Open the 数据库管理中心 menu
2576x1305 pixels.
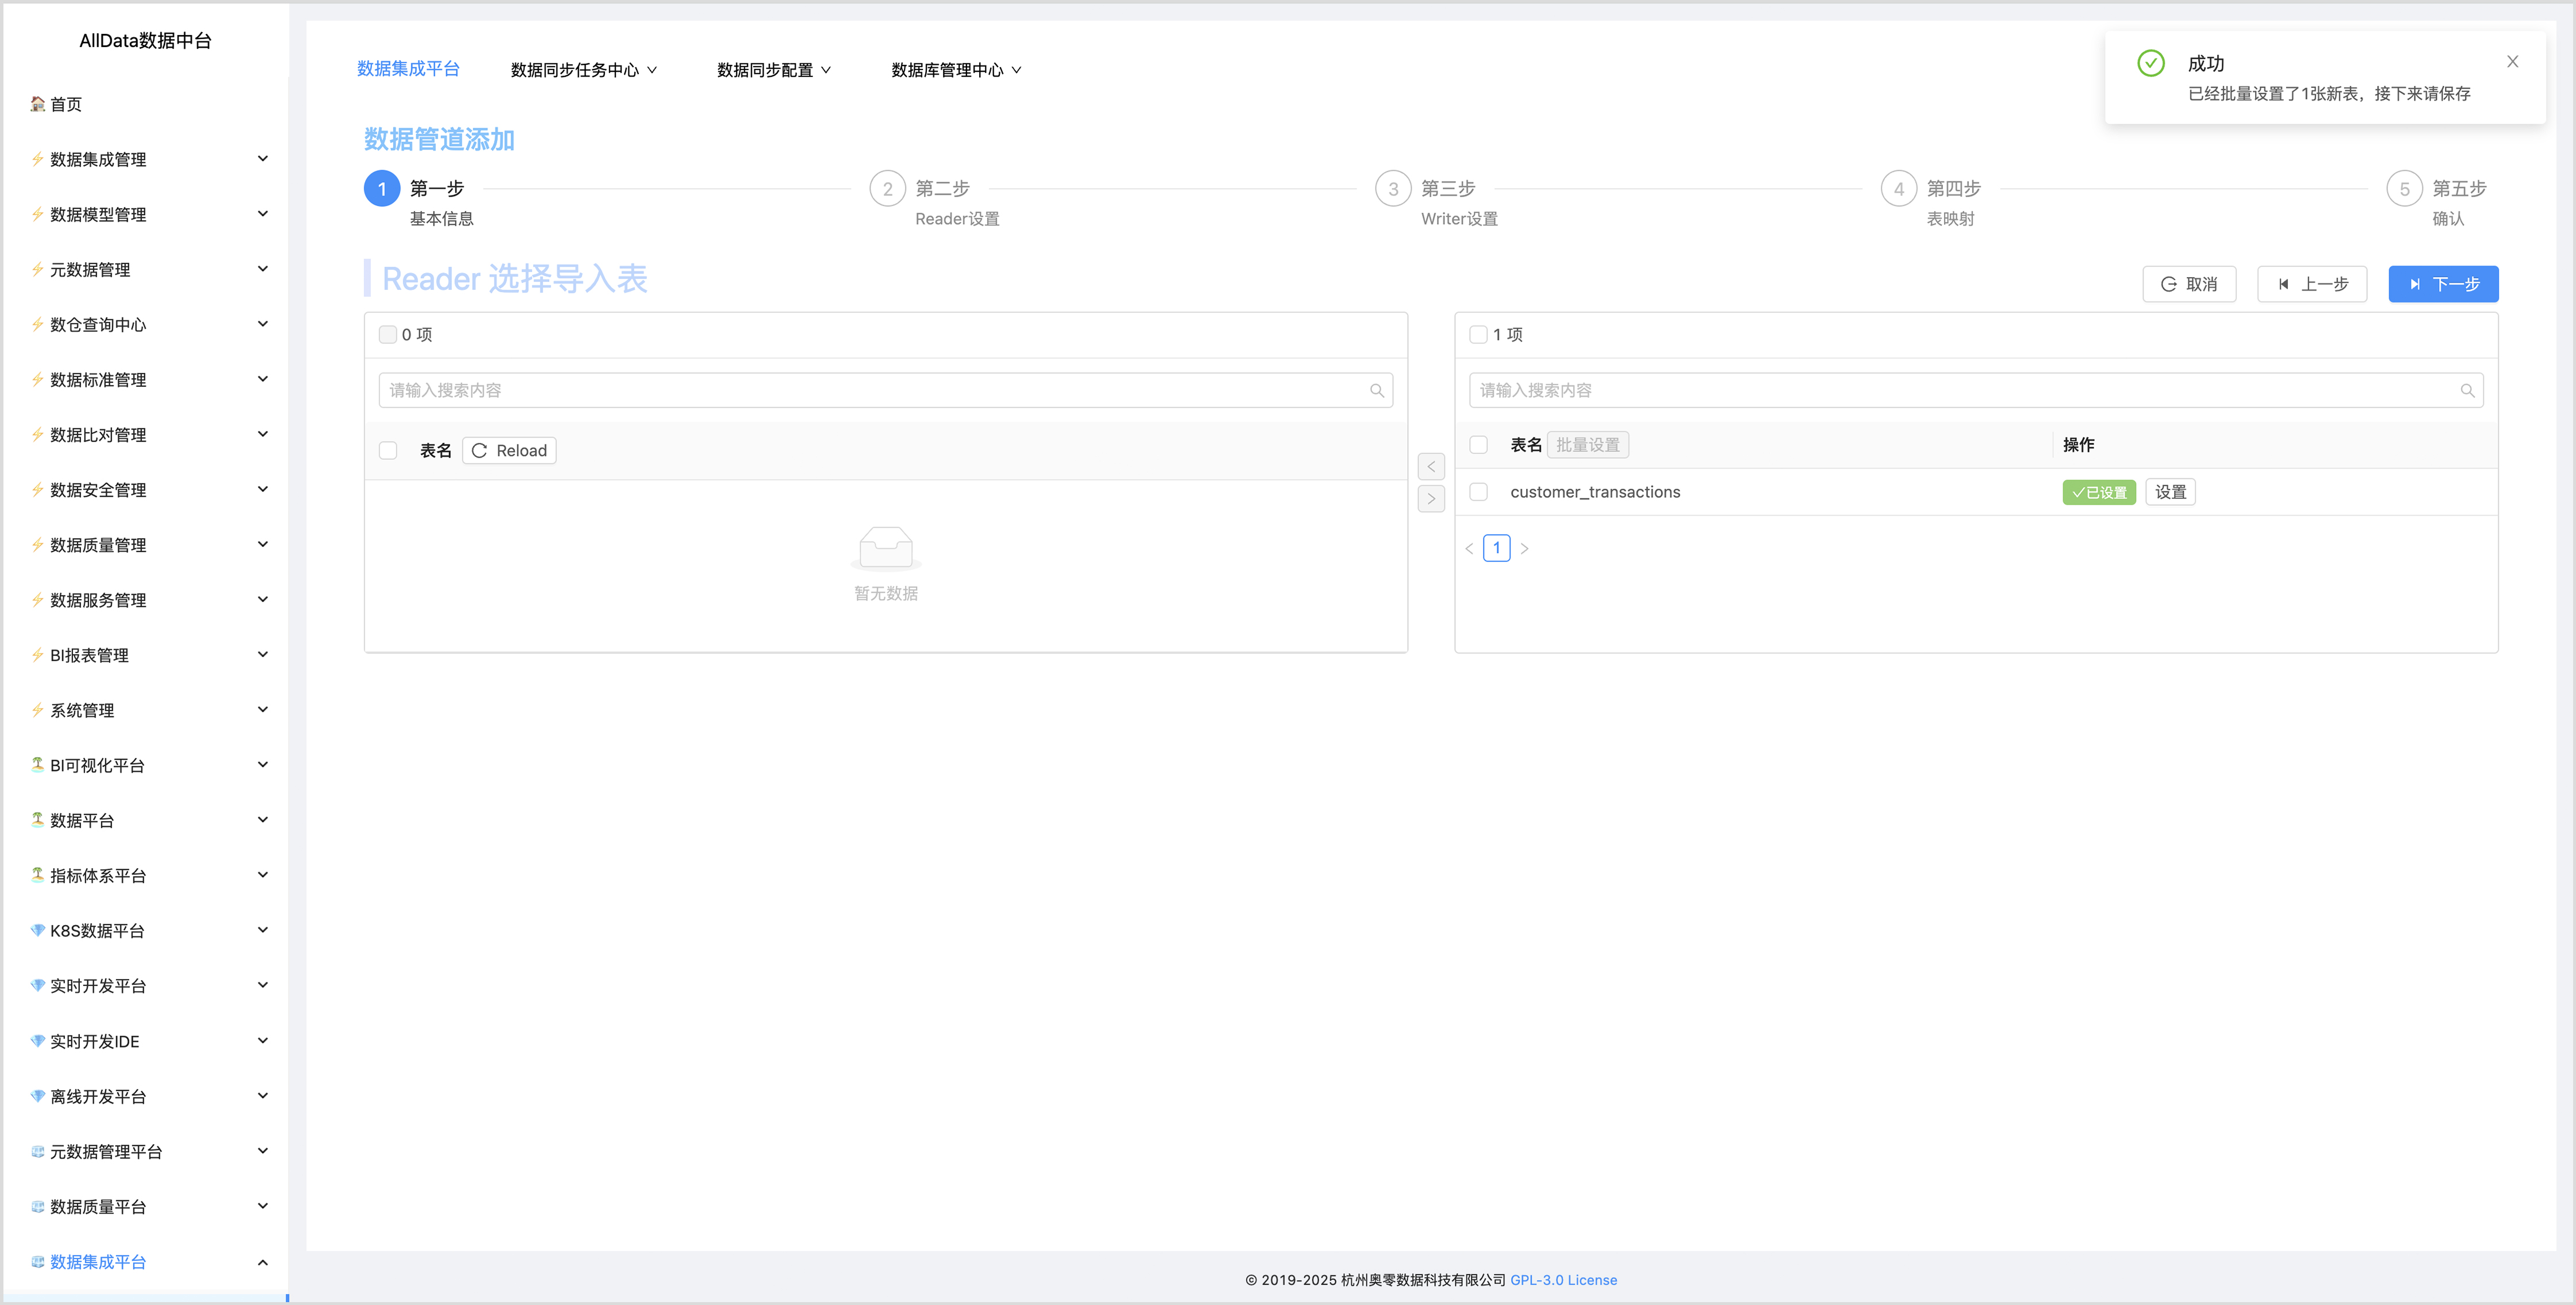click(955, 70)
